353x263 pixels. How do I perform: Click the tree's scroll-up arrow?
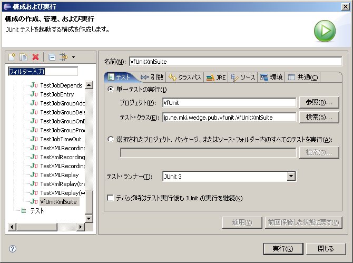coord(89,85)
